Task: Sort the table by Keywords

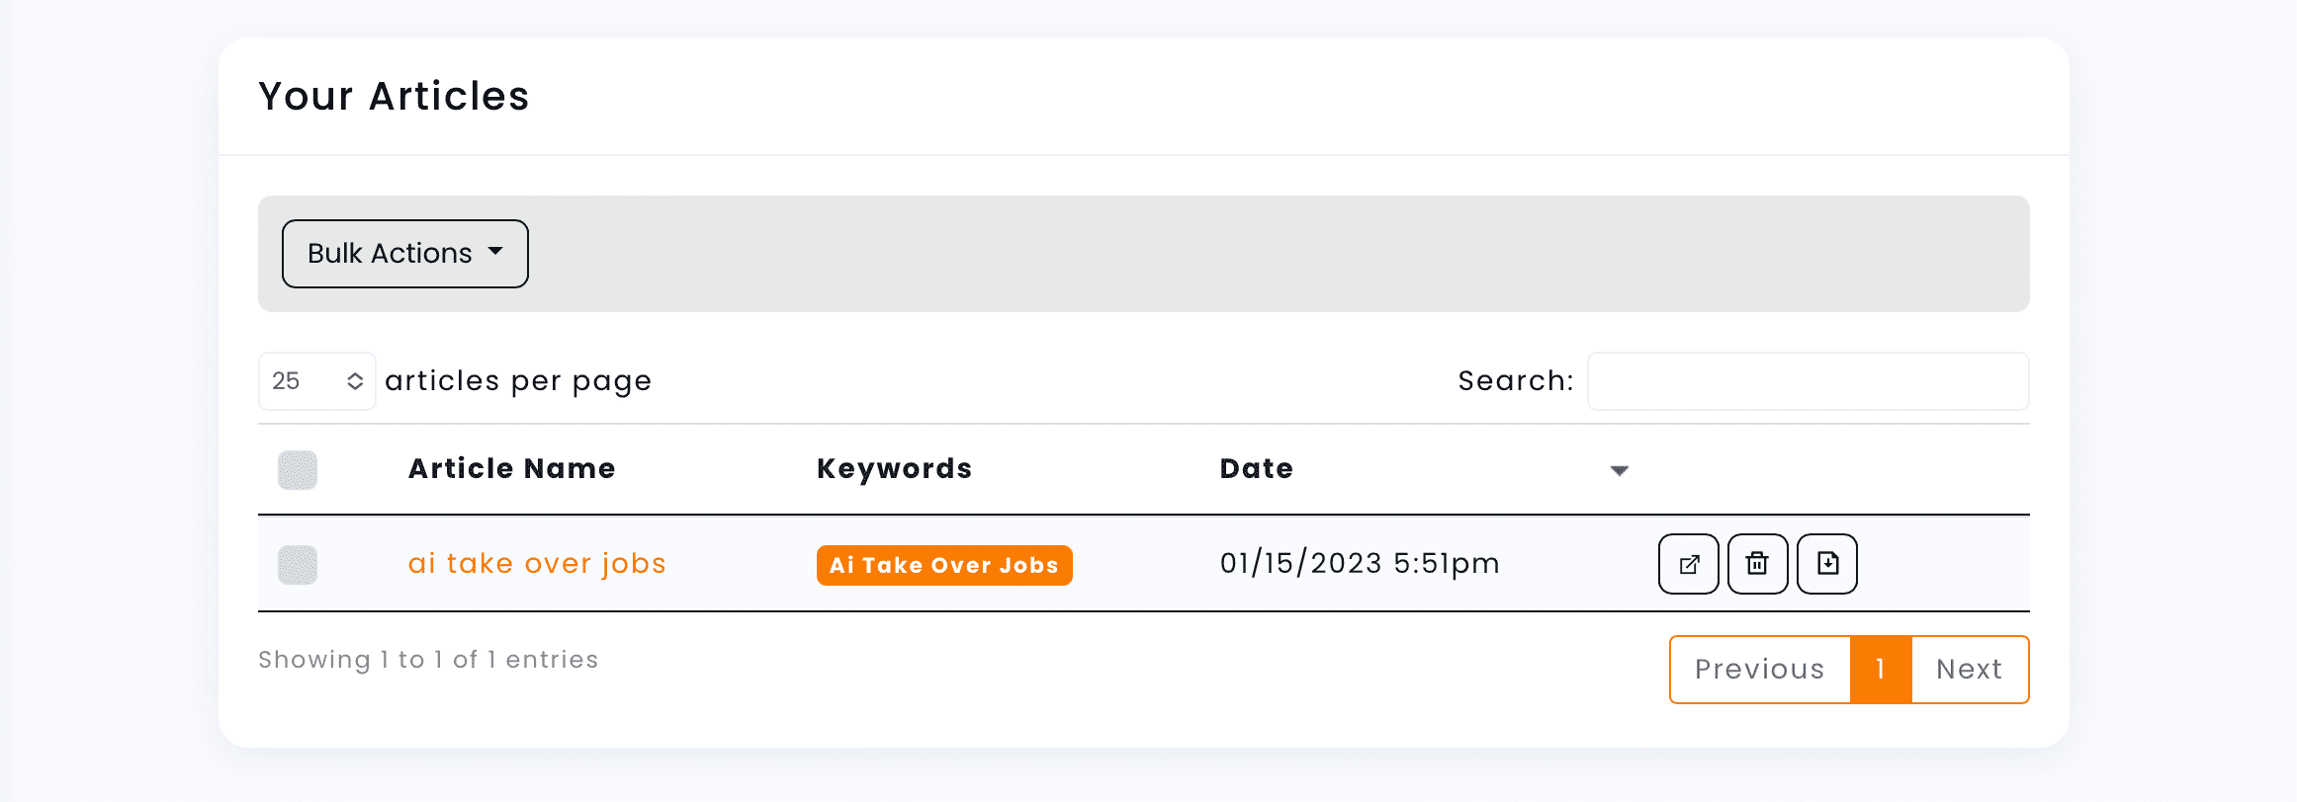Action: (x=893, y=468)
